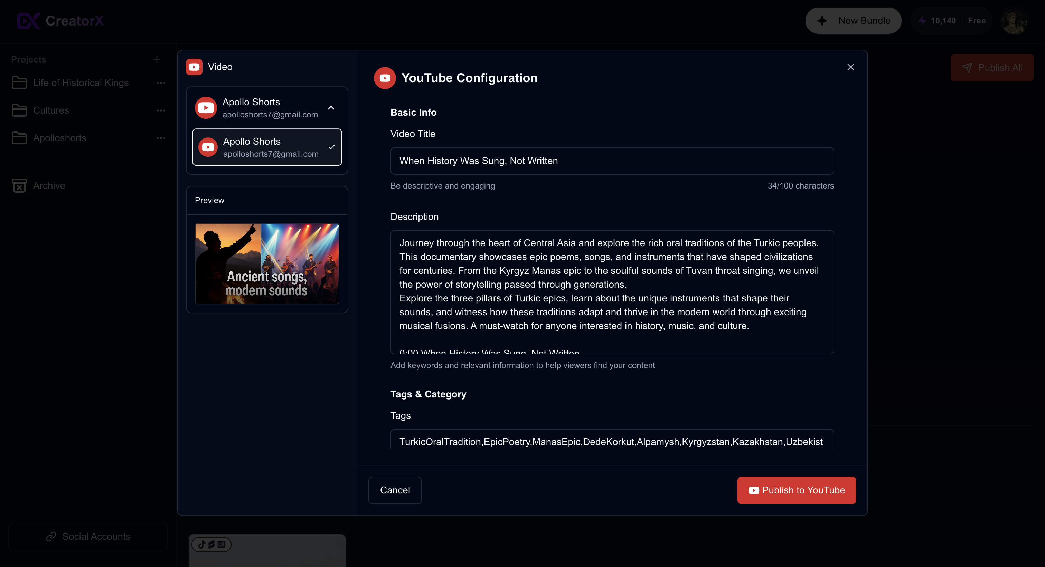
Task: Close the YouTube Configuration dialog
Action: tap(850, 67)
